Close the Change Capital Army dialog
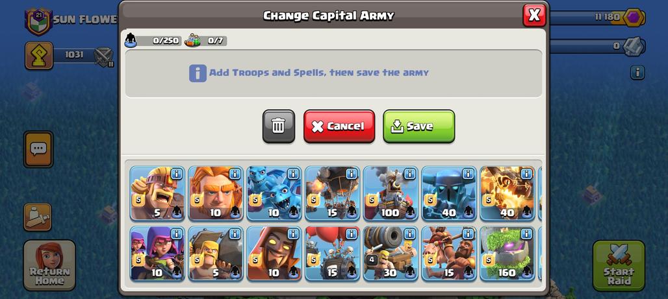The width and height of the screenshot is (668, 299). pyautogui.click(x=534, y=16)
